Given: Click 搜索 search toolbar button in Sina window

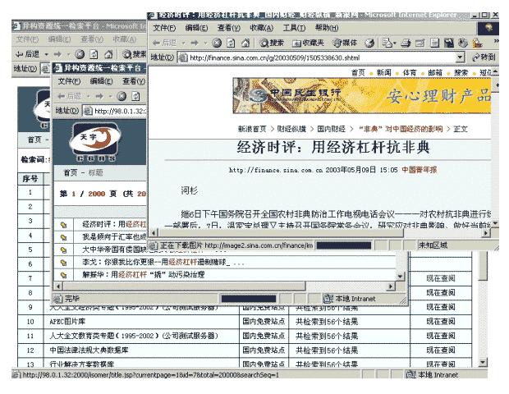Looking at the screenshot, I should [272, 43].
